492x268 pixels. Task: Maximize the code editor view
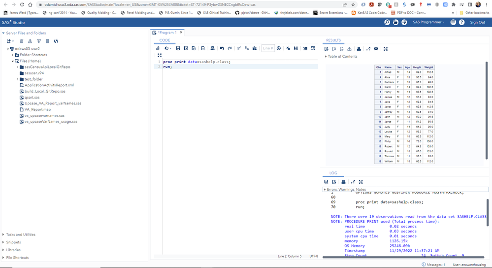point(160,55)
